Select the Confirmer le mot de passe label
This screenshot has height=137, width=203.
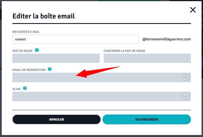coord(124,51)
